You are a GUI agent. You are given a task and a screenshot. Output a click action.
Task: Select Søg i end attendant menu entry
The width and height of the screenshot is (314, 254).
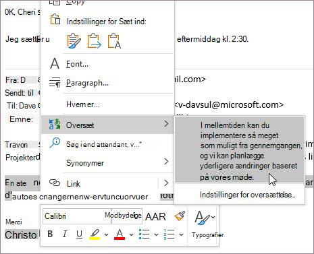pos(107,144)
